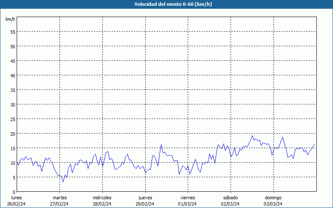Click the chart title 'Velocidad del viento 0-60'
The image size is (333, 208).
tap(166, 5)
